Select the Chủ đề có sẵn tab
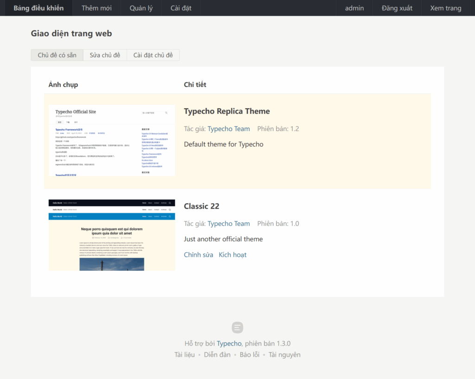Screen dimensions: 475x379 (57, 55)
